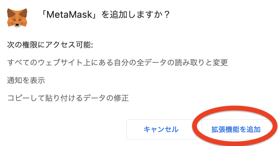Click the MetaMask fox logo icon
This screenshot has width=278, height=146.
(17, 18)
